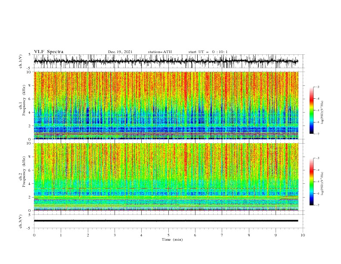341x264 pixels.
Task: Click the "9" tick on the time axis
Action: pyautogui.click(x=276, y=235)
